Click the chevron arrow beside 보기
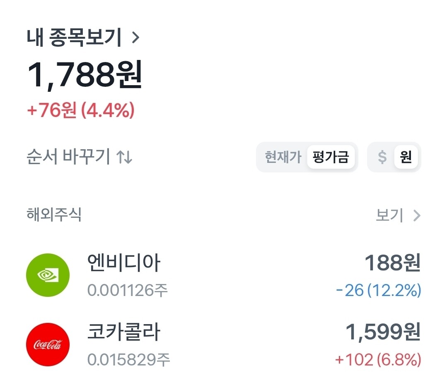The height and width of the screenshot is (382, 447). pyautogui.click(x=417, y=216)
